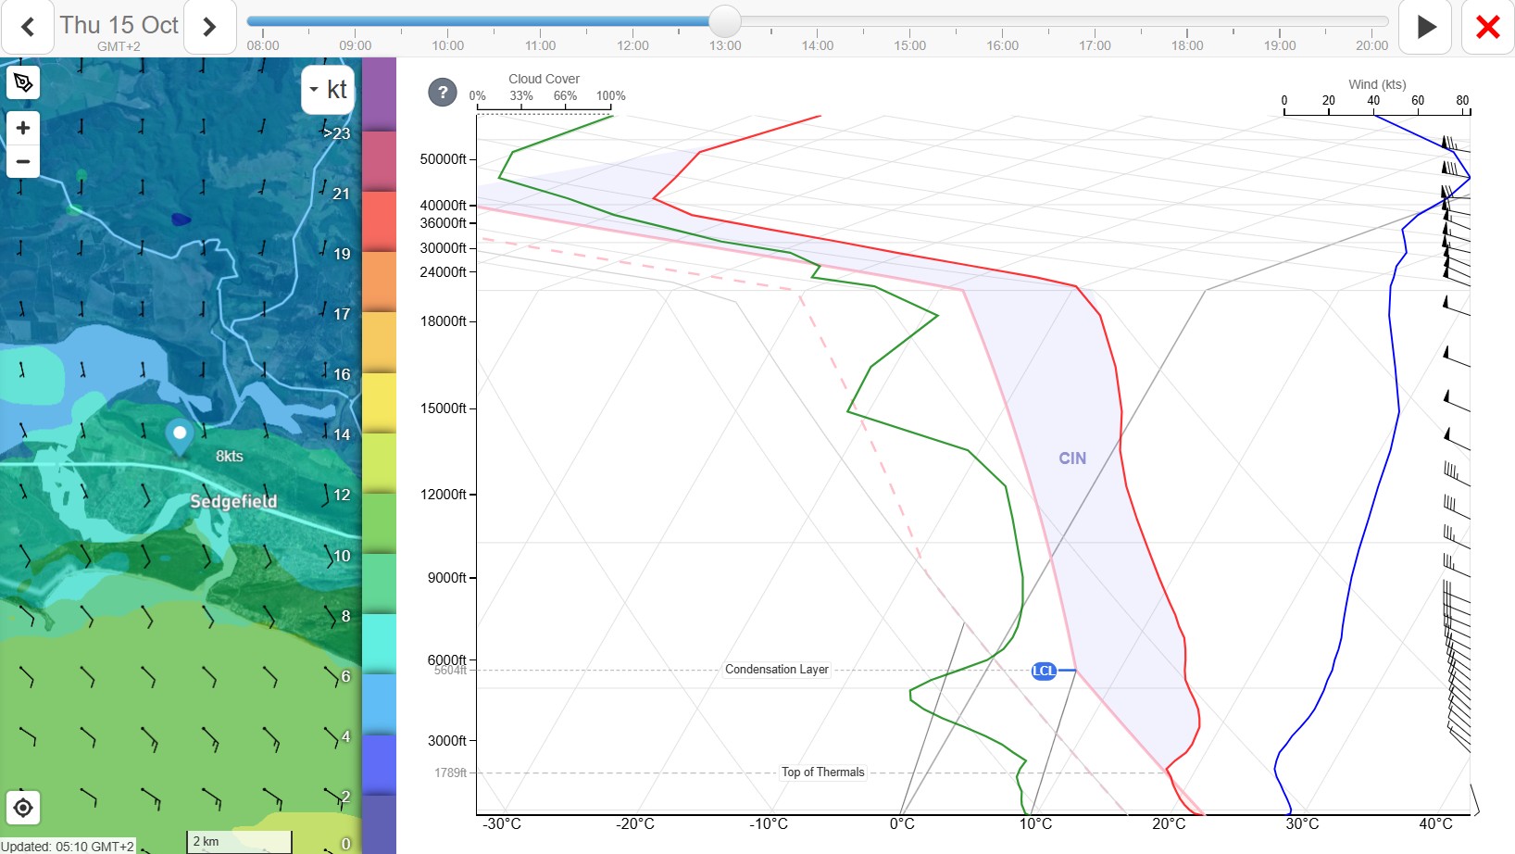This screenshot has height=854, width=1515.
Task: Jump to 15:00 on the timeline
Action: coord(909,45)
